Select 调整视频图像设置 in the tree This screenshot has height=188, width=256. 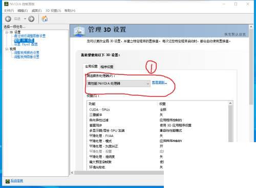pos(27,57)
